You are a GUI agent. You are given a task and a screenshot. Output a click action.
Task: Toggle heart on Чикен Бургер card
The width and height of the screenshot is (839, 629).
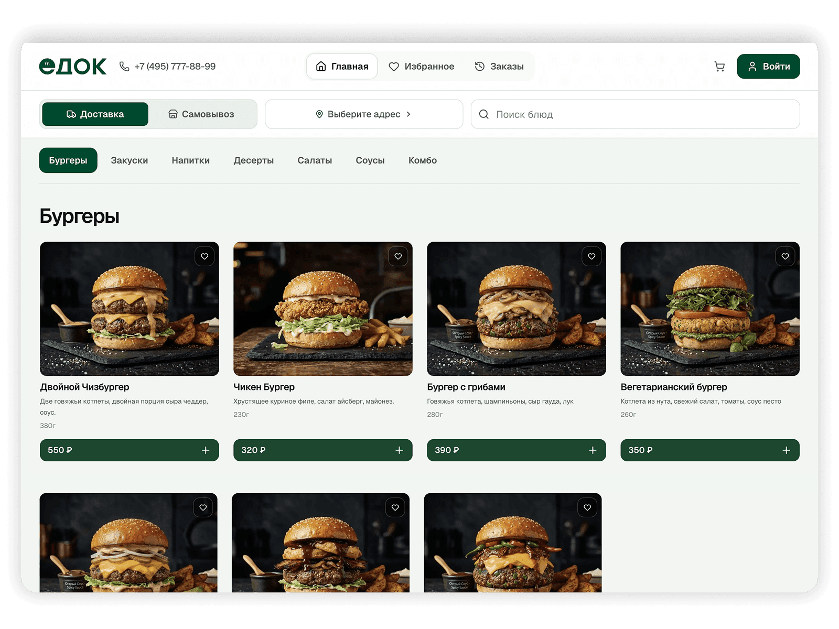point(398,256)
